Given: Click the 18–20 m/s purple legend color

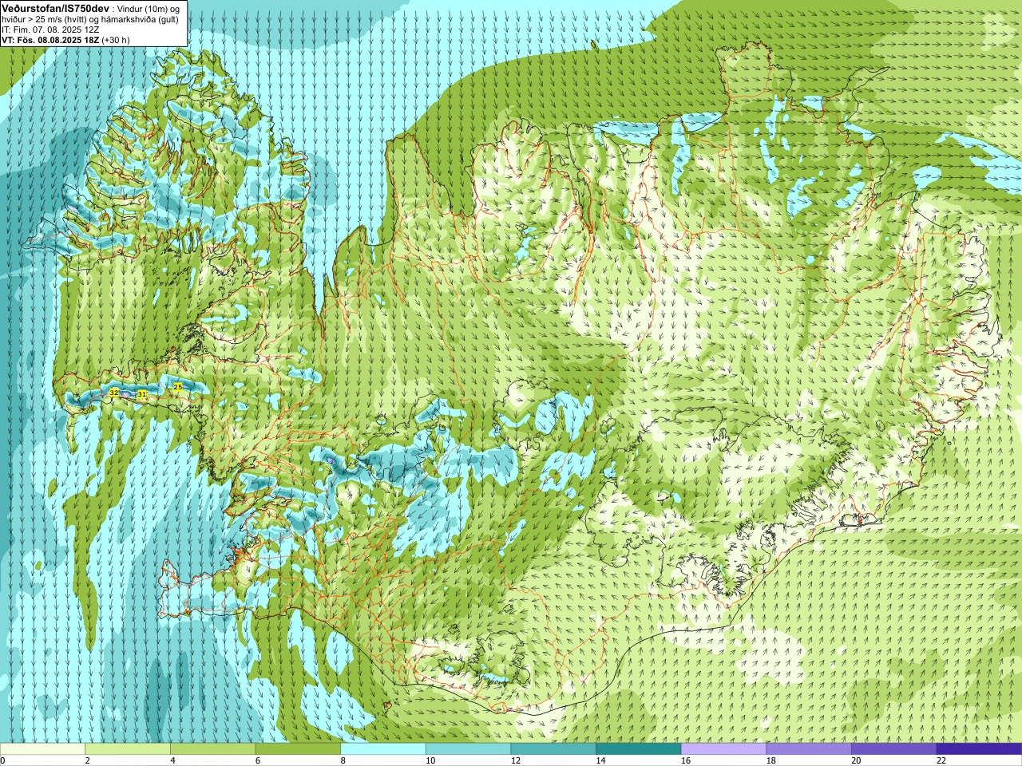Looking at the screenshot, I should [809, 749].
